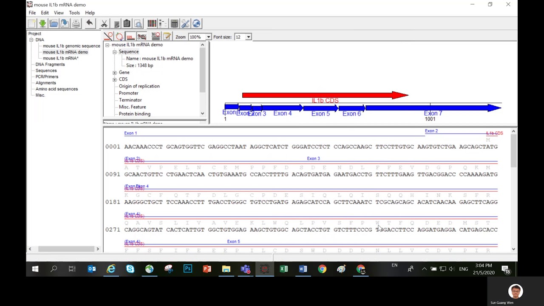Click the Windows Start button
Screen dimensions: 544x306
(35, 269)
